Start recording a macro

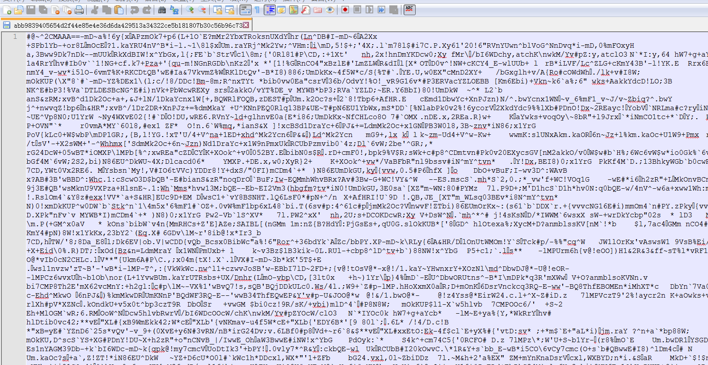pos(346,10)
